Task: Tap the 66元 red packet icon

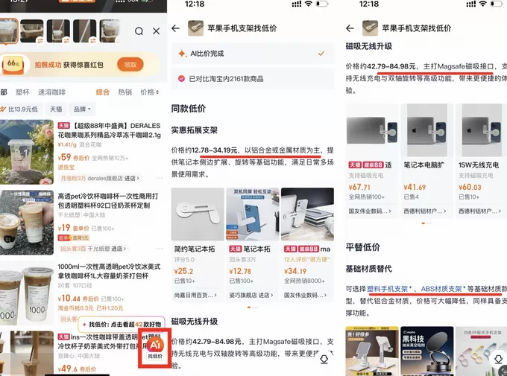Action: [13, 64]
